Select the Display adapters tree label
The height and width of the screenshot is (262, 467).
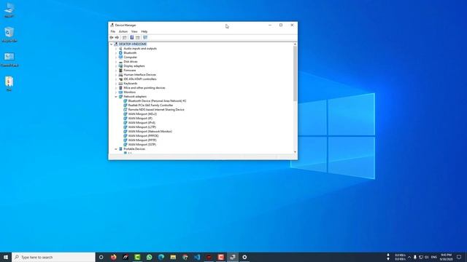[x=134, y=66]
